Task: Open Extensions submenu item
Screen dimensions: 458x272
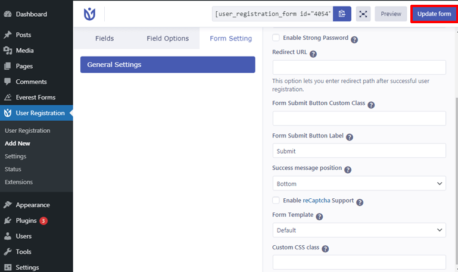Action: [18, 182]
